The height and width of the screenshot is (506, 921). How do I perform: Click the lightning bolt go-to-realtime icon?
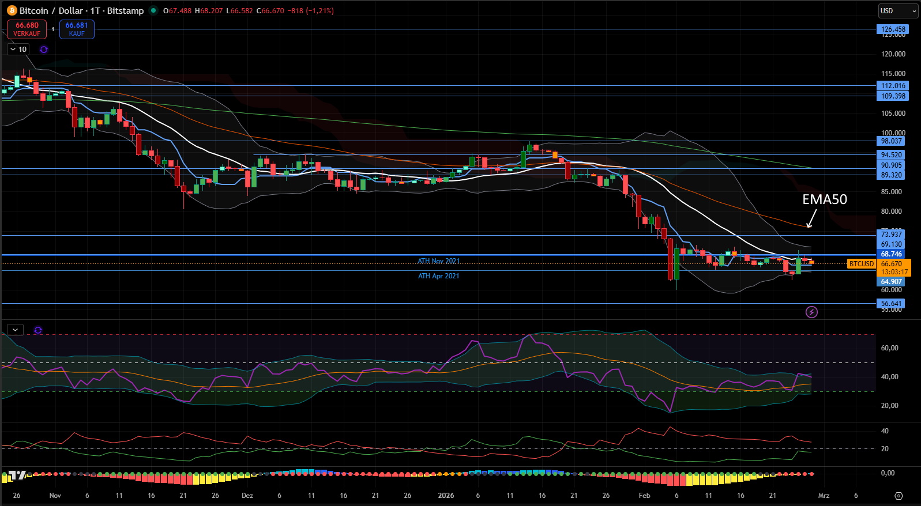811,312
